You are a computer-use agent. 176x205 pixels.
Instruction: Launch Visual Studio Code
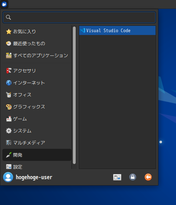[x=117, y=30]
